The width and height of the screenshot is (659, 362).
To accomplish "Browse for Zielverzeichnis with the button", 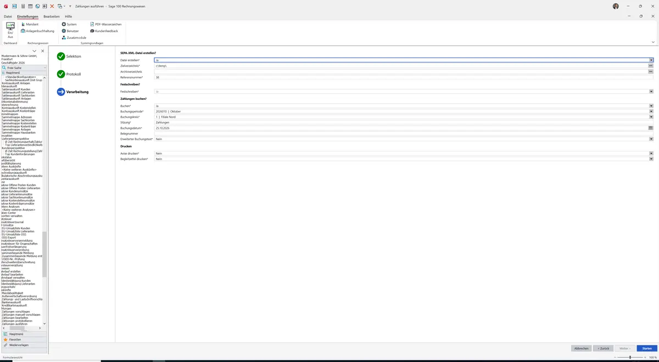I will (x=651, y=66).
